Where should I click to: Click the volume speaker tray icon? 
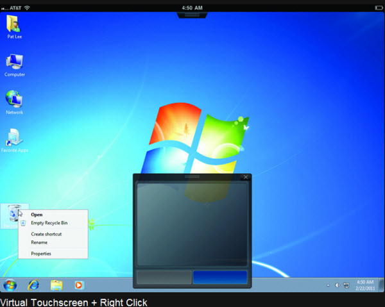point(337,285)
